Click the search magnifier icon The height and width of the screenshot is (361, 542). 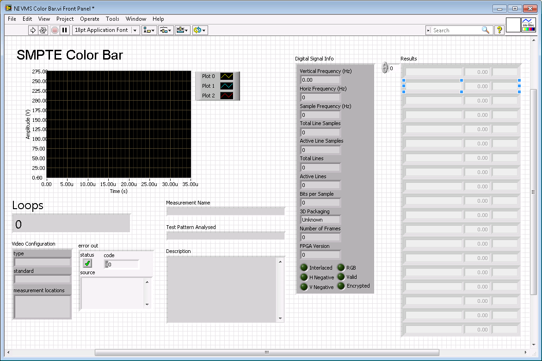pyautogui.click(x=485, y=30)
